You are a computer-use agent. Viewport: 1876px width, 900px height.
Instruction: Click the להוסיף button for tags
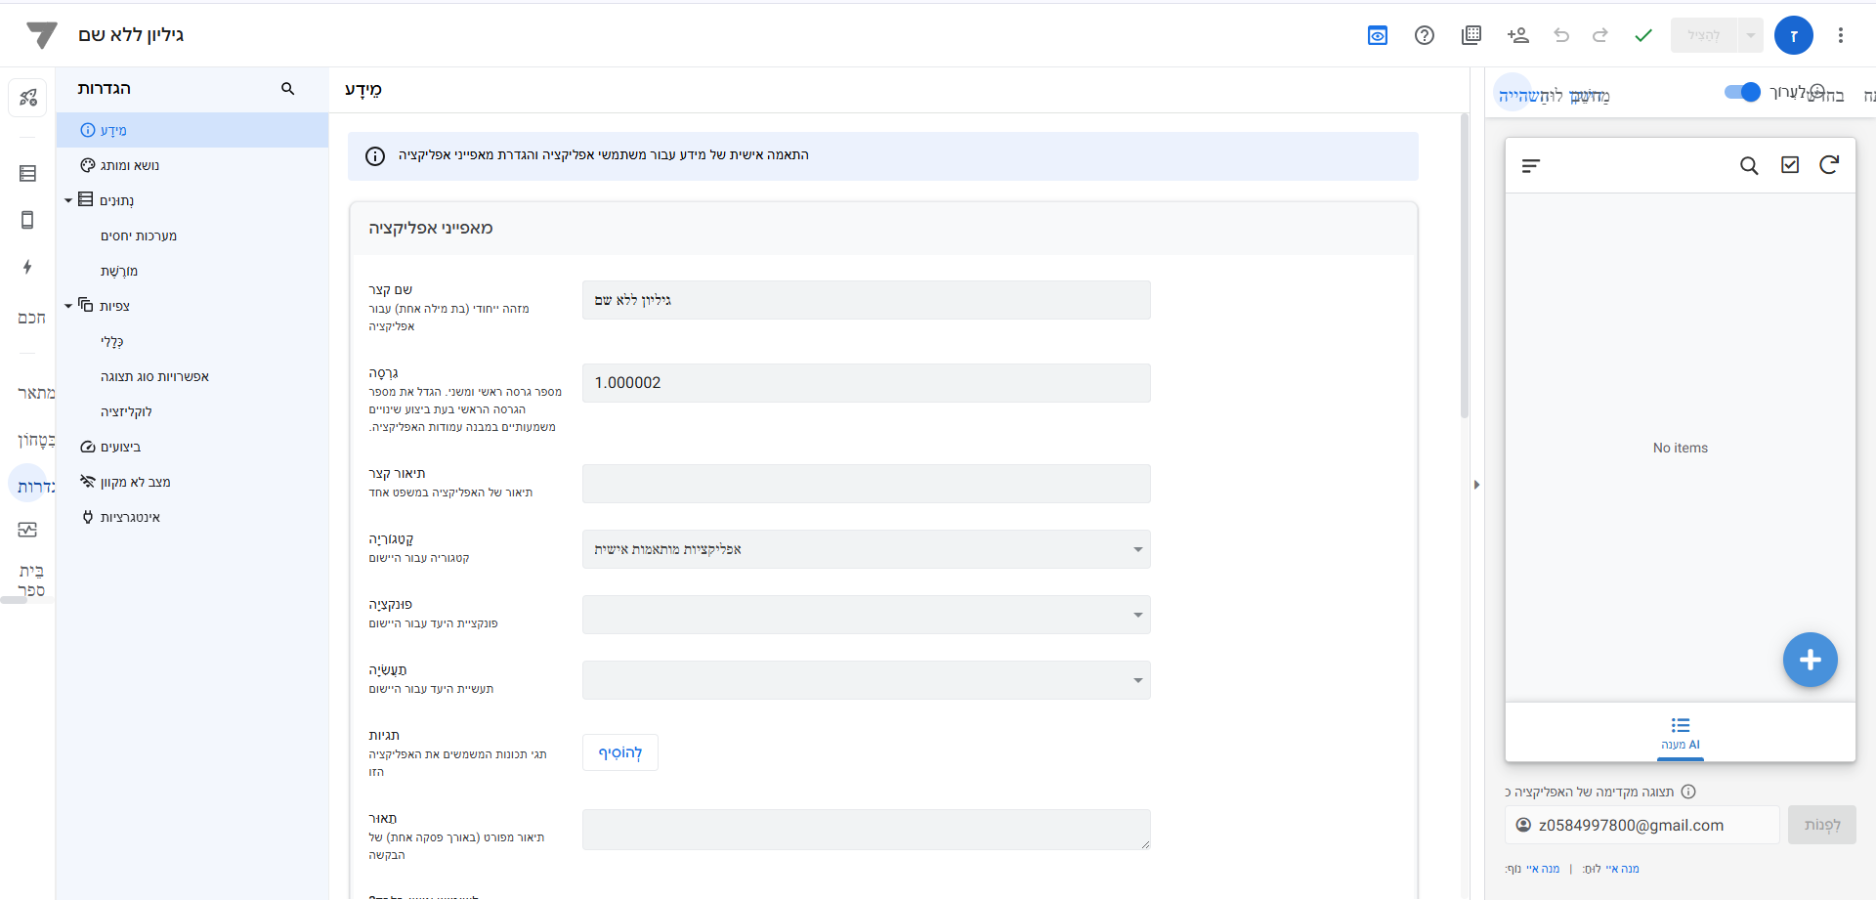pos(619,752)
